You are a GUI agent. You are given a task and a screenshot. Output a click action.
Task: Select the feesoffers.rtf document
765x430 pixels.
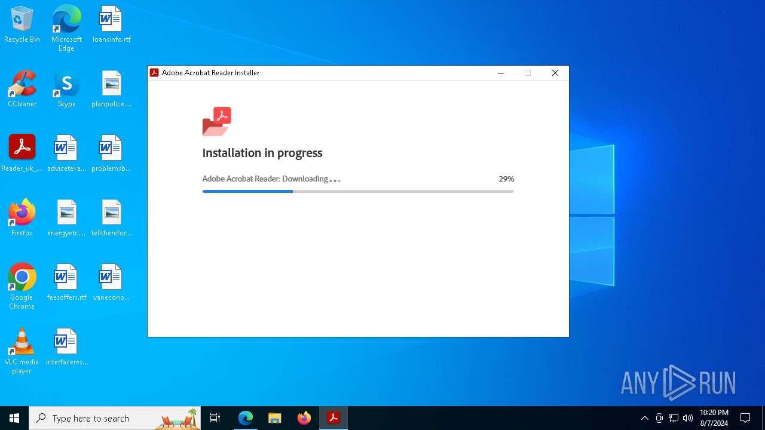point(66,283)
